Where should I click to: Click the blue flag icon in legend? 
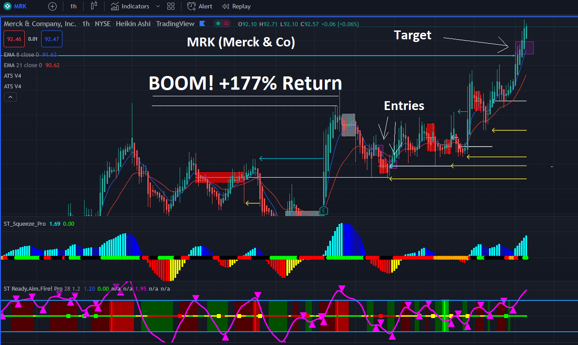[202, 23]
